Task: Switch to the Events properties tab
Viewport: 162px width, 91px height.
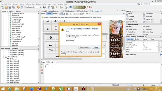Action: click(x=145, y=39)
